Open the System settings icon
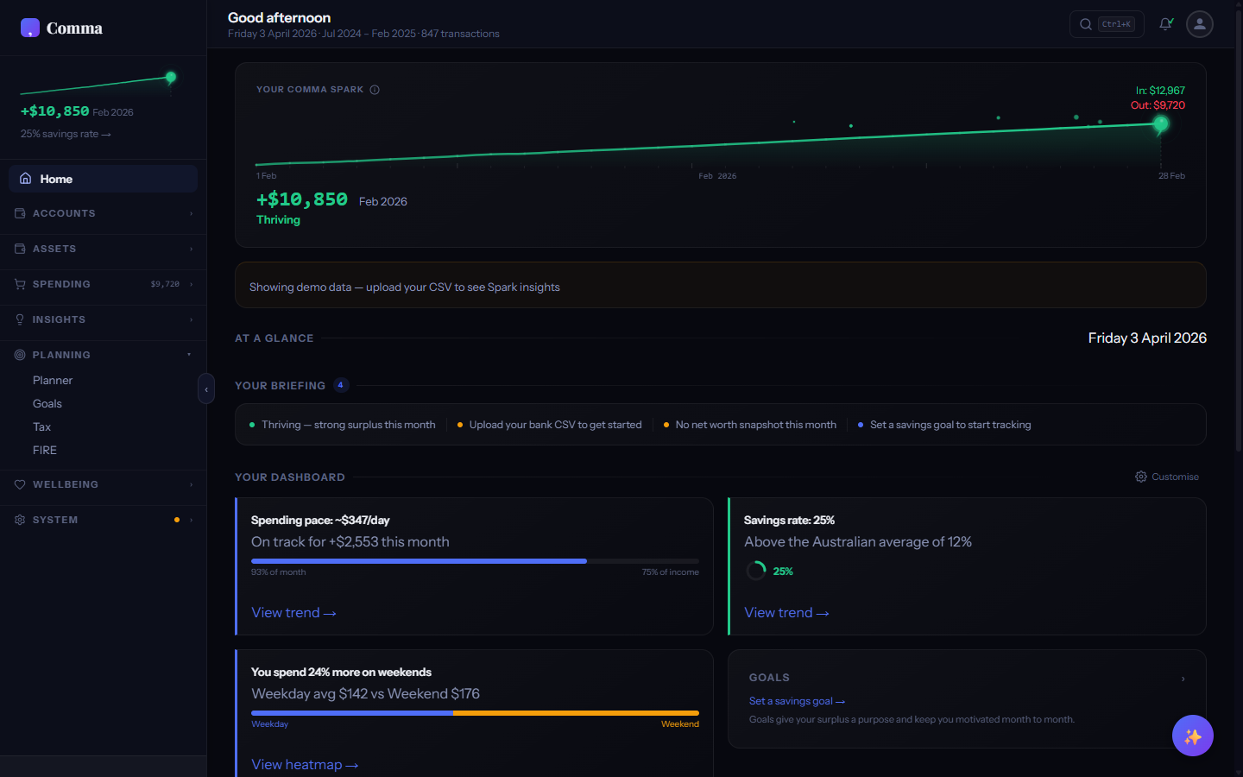 coord(19,520)
